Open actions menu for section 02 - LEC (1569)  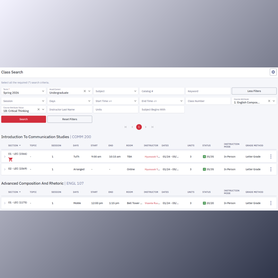(271, 169)
